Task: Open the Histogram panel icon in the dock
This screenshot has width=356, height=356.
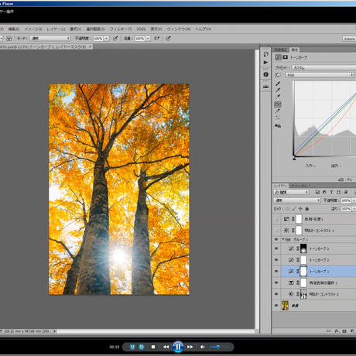Action: point(265,87)
